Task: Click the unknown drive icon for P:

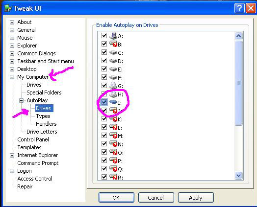Action: [x=113, y=161]
